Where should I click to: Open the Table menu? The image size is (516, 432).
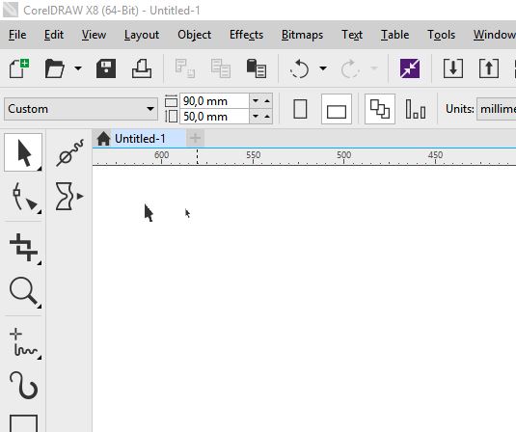[x=394, y=35]
